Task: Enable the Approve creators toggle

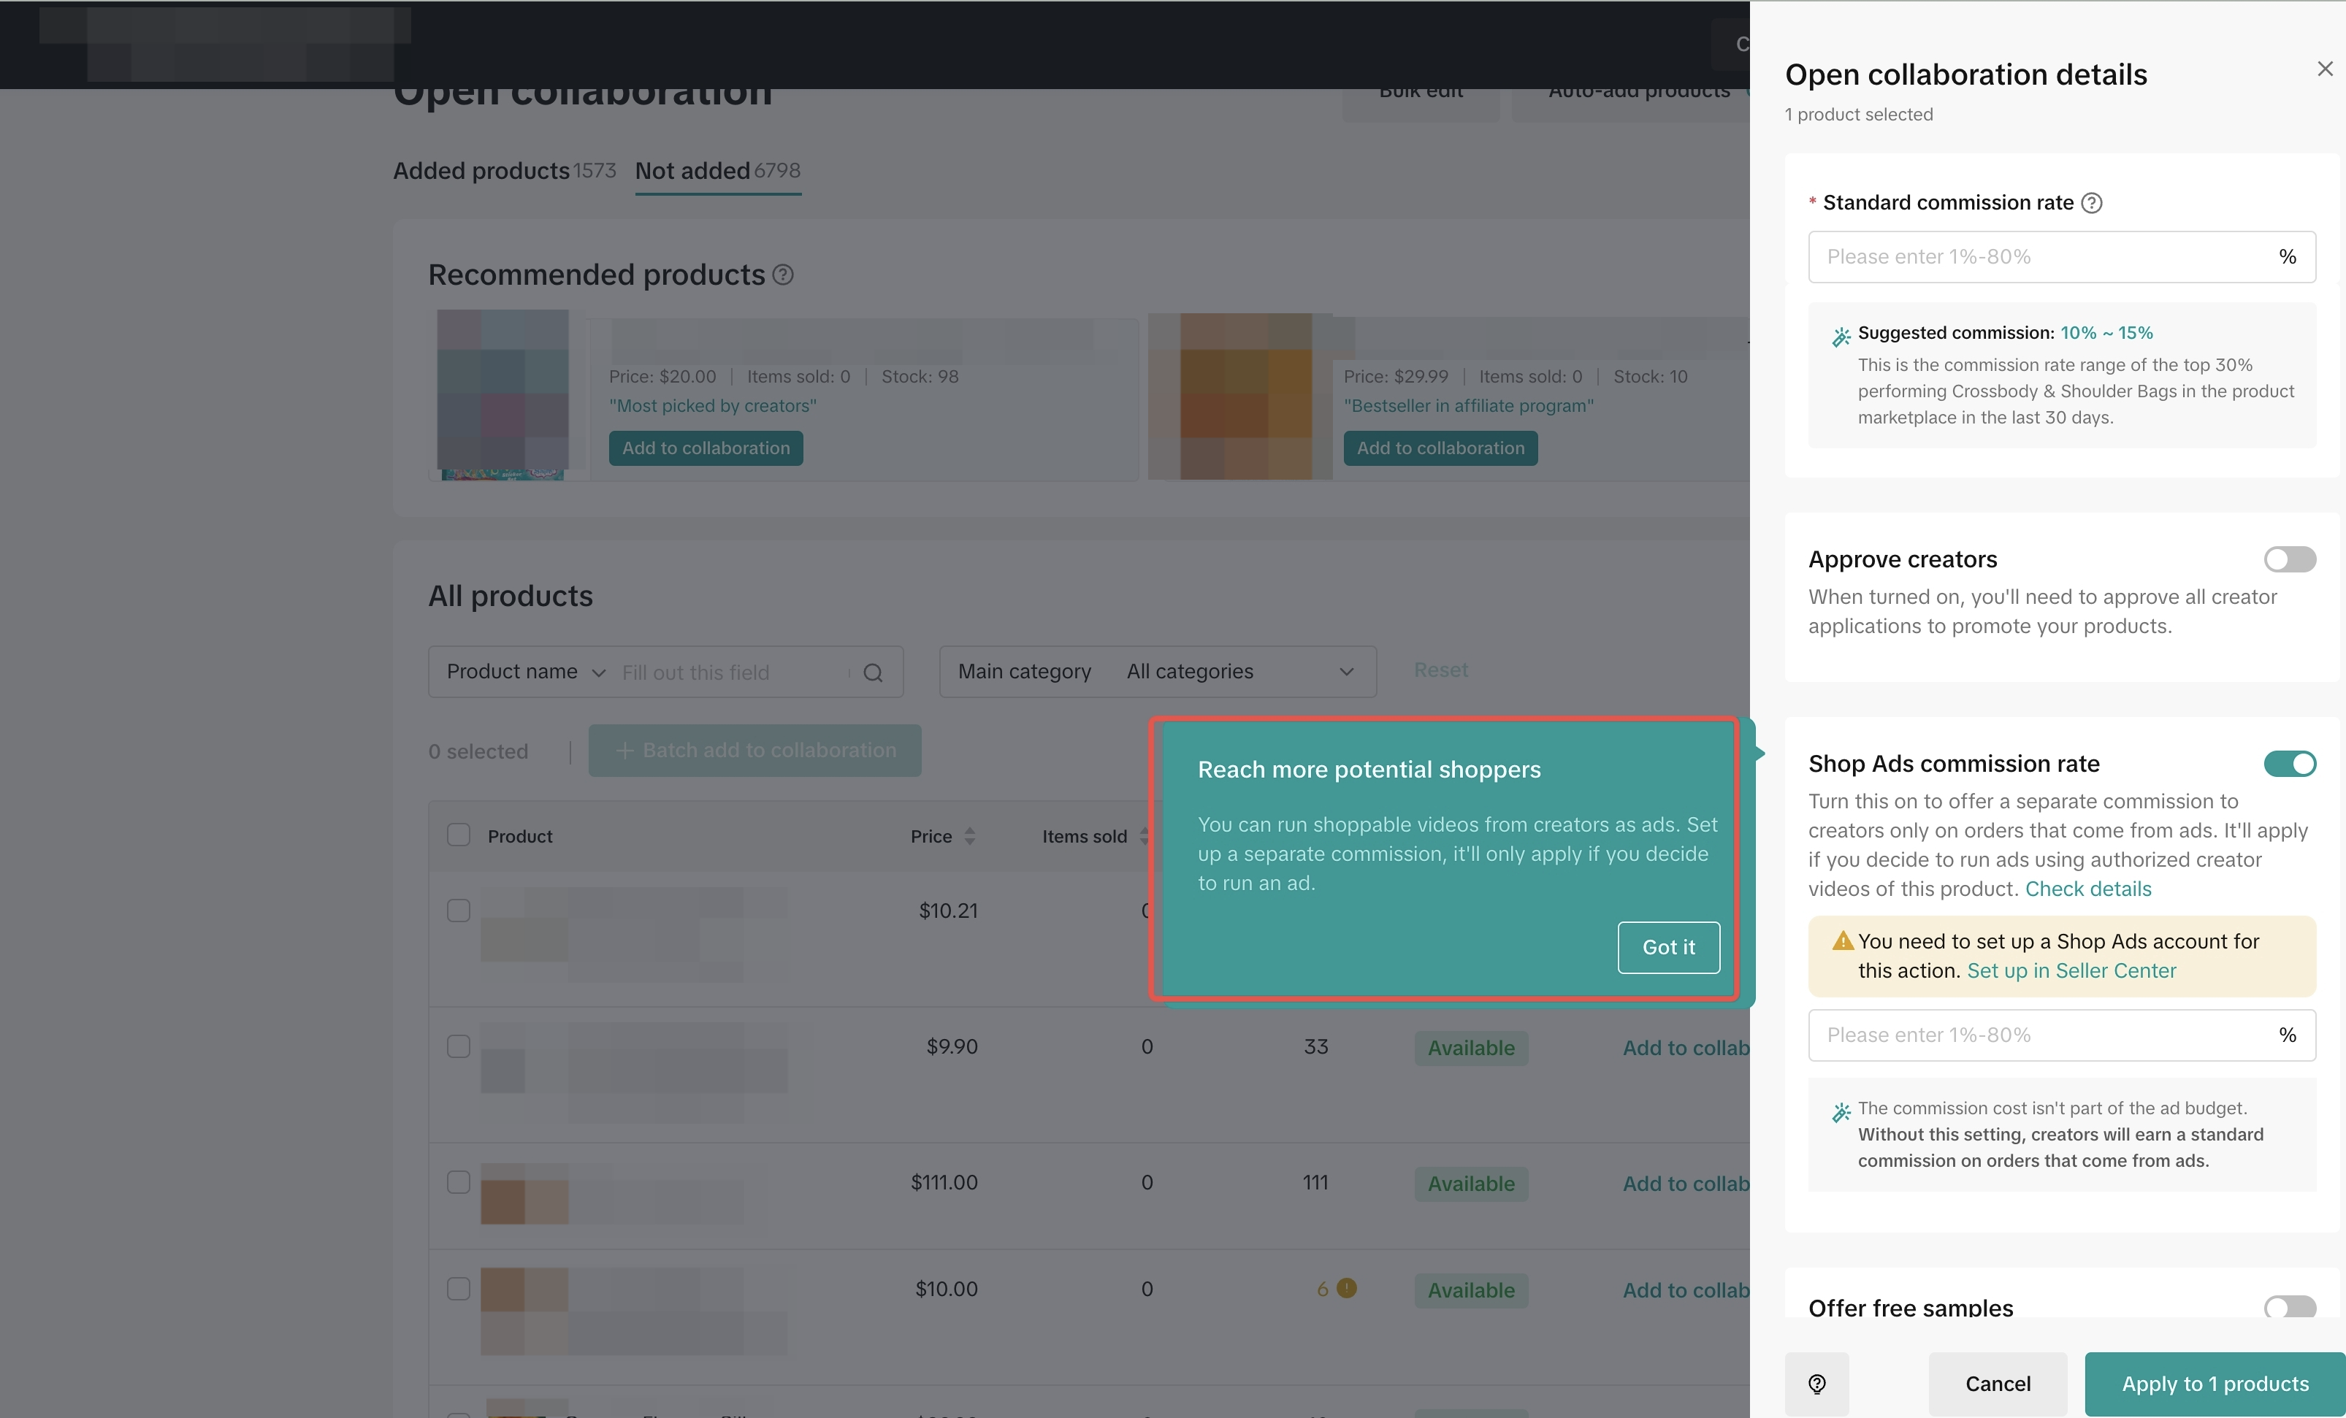Action: click(x=2289, y=559)
